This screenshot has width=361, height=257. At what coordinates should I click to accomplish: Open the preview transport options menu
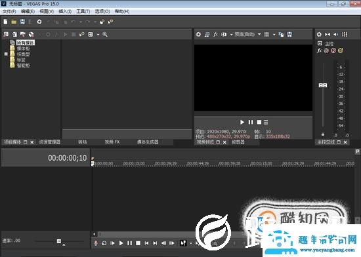266,122
